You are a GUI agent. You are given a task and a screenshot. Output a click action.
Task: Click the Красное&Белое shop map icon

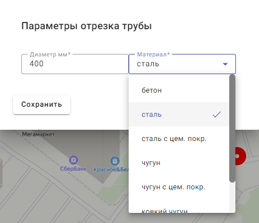(x=115, y=161)
